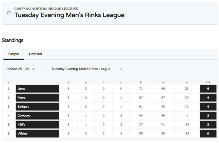Click the Cowboys team name
Screen dimensions: 219x143
pos(24,116)
